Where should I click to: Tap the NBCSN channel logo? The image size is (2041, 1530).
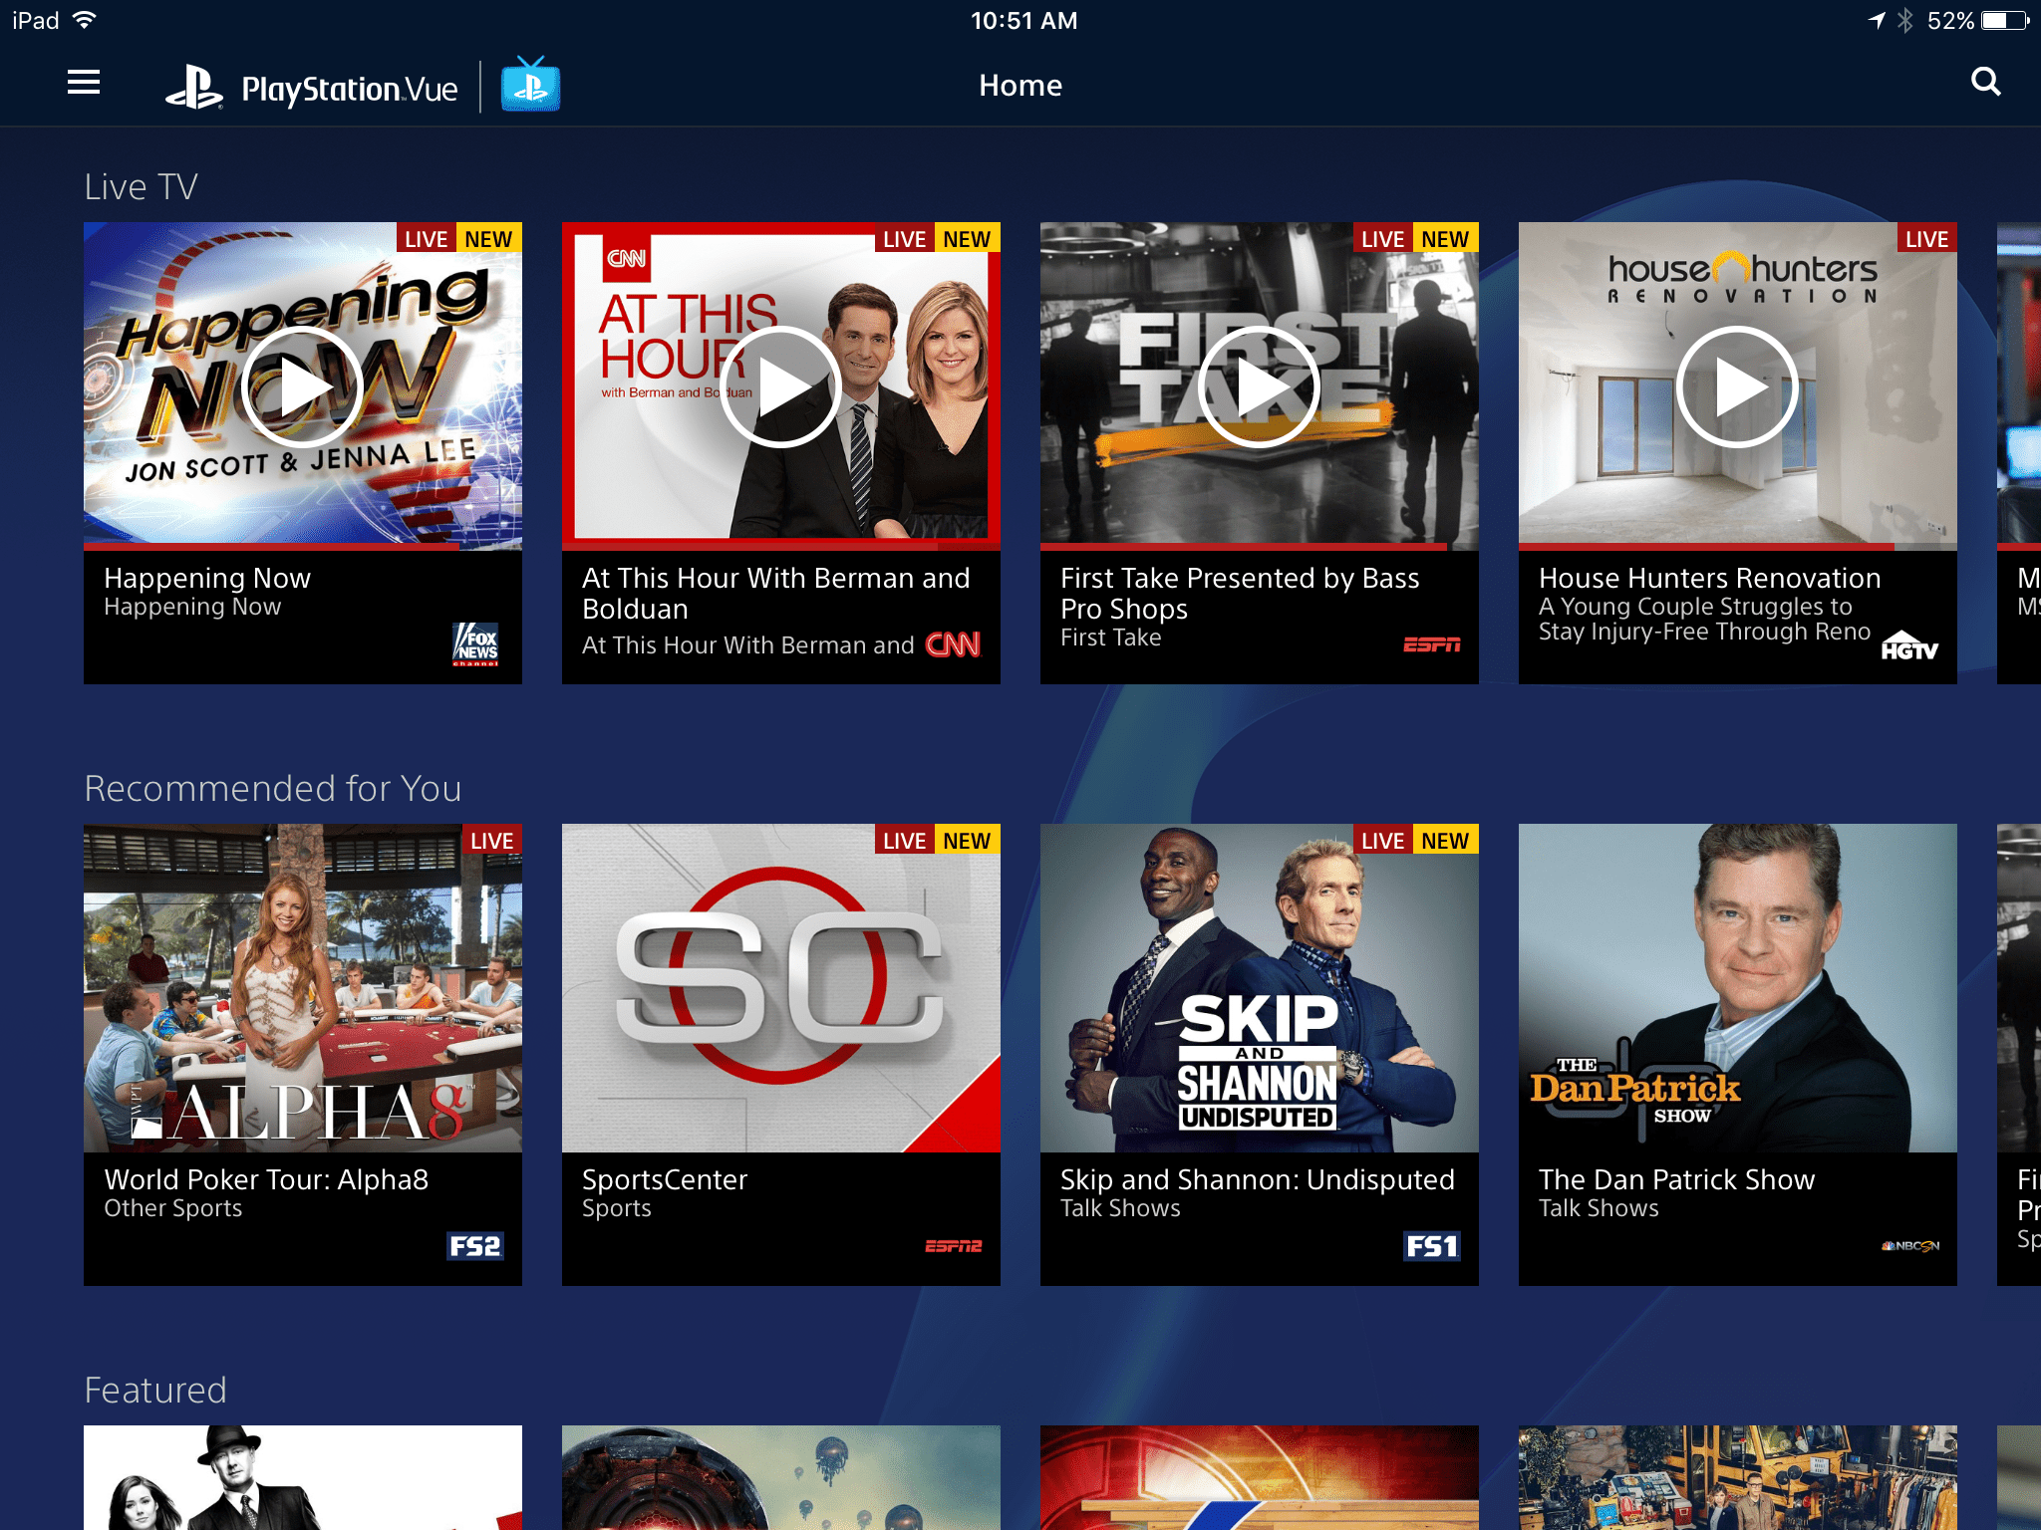pos(1909,1246)
